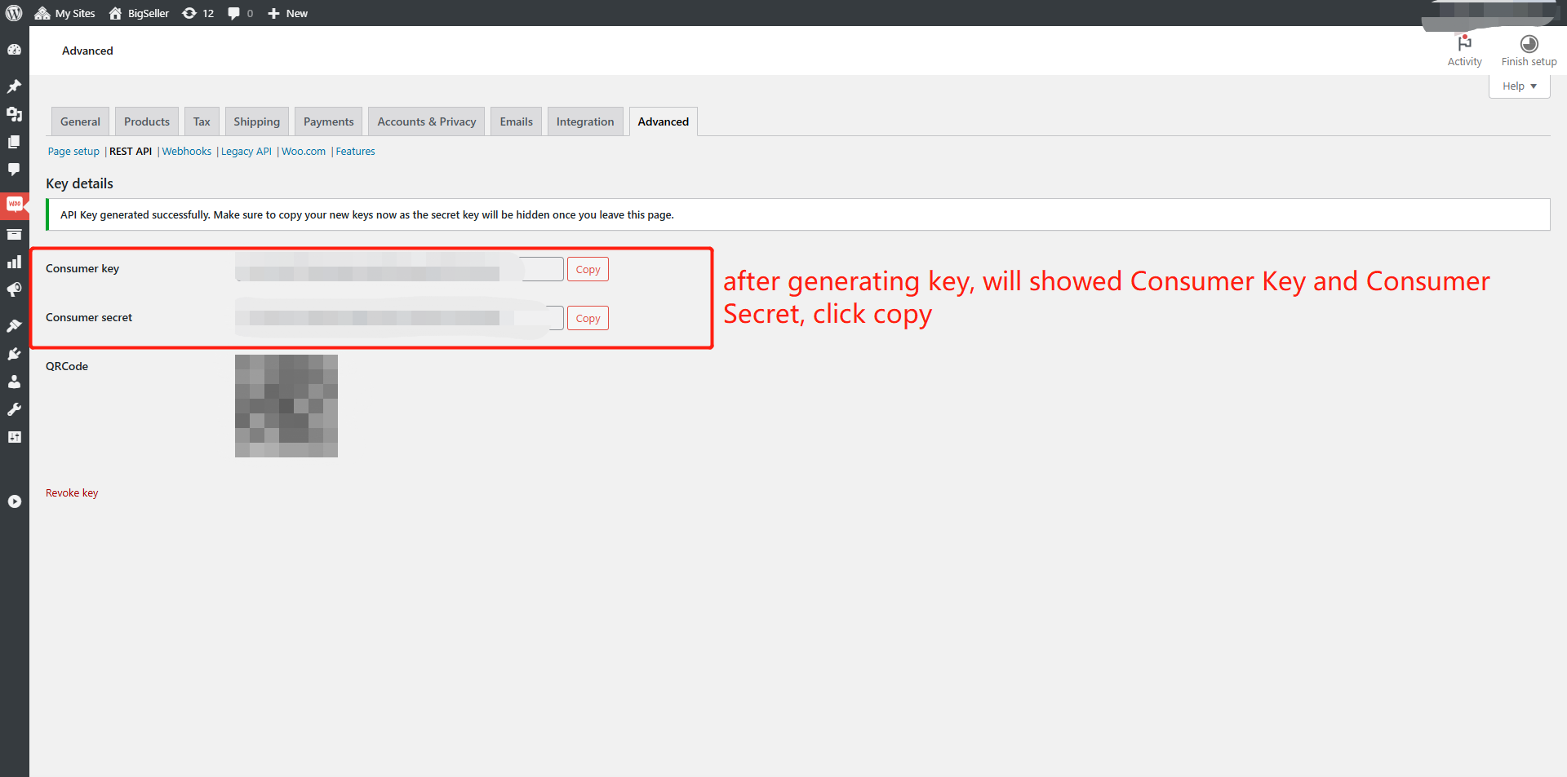Switch to the Payments settings tab
Screen dimensions: 1567x777
pos(328,121)
